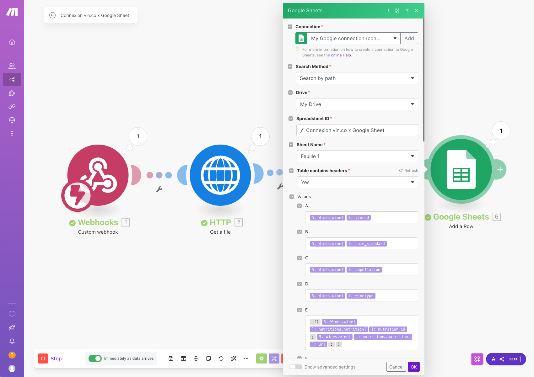Toggle the Drive field checkbox
The height and width of the screenshot is (377, 534).
tap(290, 93)
